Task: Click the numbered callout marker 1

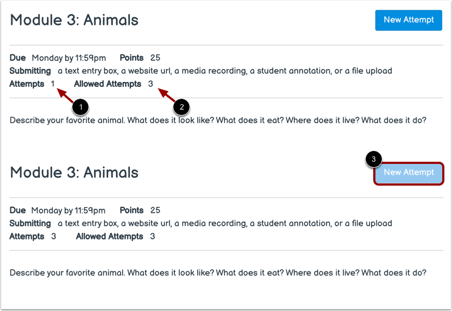Action: [x=80, y=107]
